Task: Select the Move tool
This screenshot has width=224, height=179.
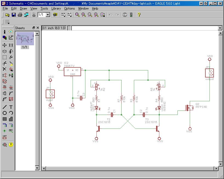Action: [5, 45]
